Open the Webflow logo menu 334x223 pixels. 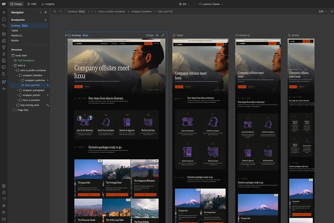pyautogui.click(x=4, y=4)
